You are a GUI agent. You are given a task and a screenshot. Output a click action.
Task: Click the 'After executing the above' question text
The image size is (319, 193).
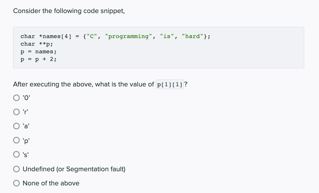pyautogui.click(x=83, y=84)
